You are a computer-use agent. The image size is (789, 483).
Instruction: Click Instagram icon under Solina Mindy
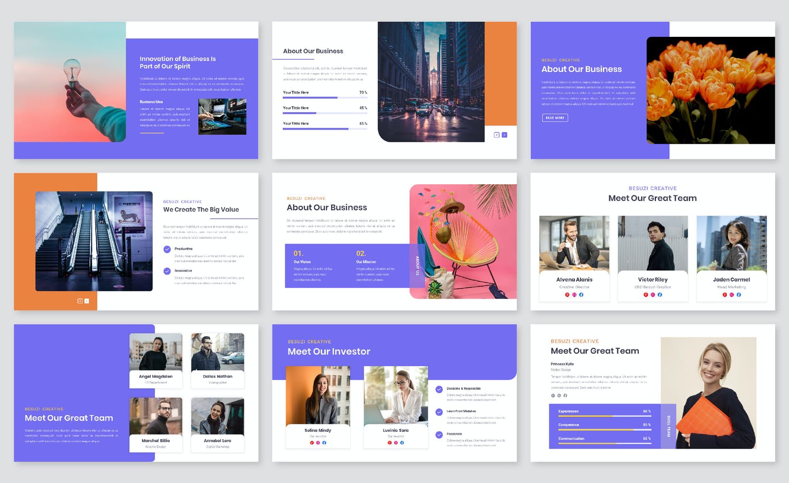(318, 443)
